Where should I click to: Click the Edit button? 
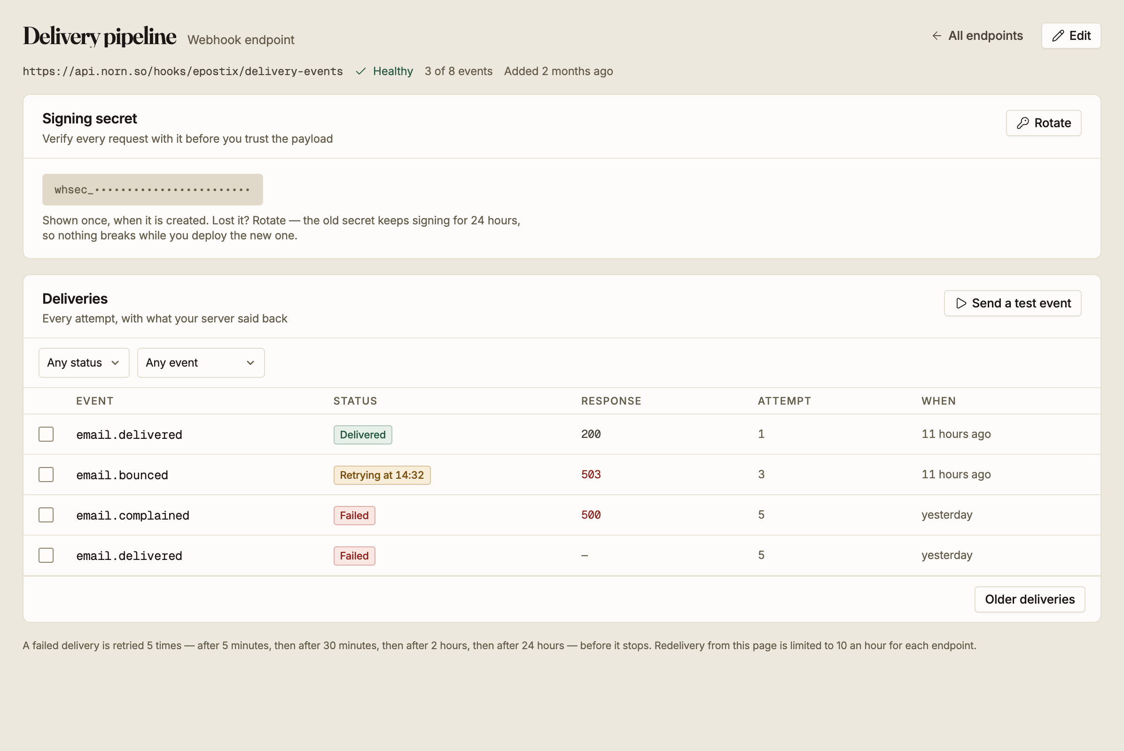coord(1071,36)
